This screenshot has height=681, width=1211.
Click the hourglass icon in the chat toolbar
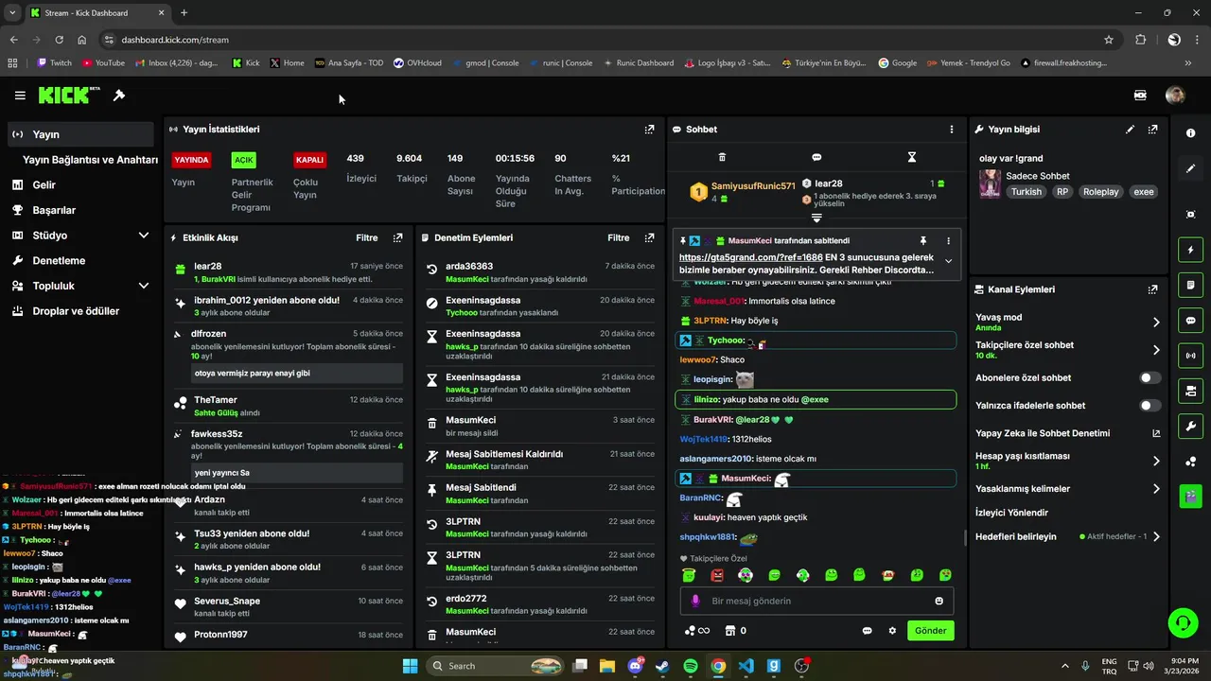tap(912, 157)
